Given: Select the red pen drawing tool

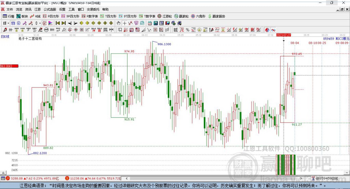Looking at the screenshot, I should [5, 30].
